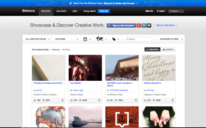The width and height of the screenshot is (206, 128).
Task: Click the views eye icon on PALOMA card
Action: tap(116, 100)
